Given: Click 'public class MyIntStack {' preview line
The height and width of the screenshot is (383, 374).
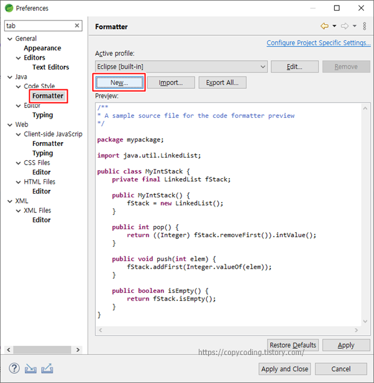Looking at the screenshot, I should click(144, 171).
